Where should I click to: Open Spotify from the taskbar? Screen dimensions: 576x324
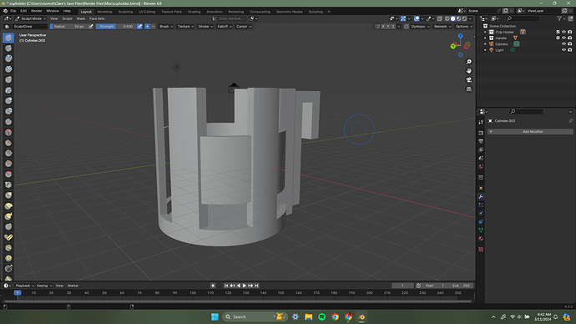coord(321,317)
